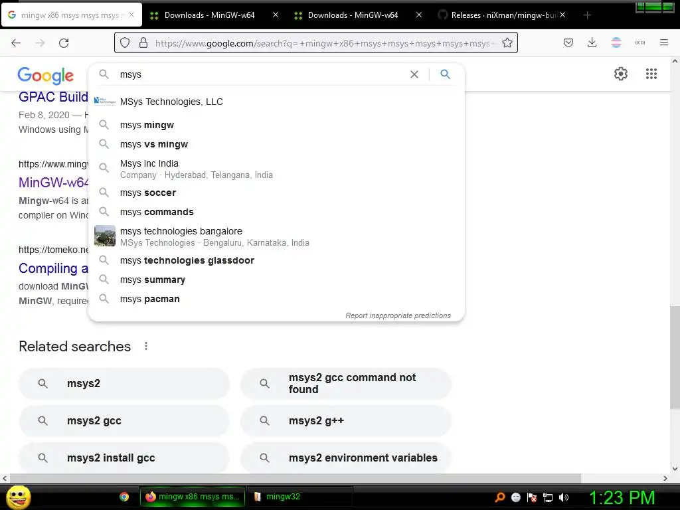Search related term msys2 gcc
This screenshot has width=680, height=510.
coord(124,420)
